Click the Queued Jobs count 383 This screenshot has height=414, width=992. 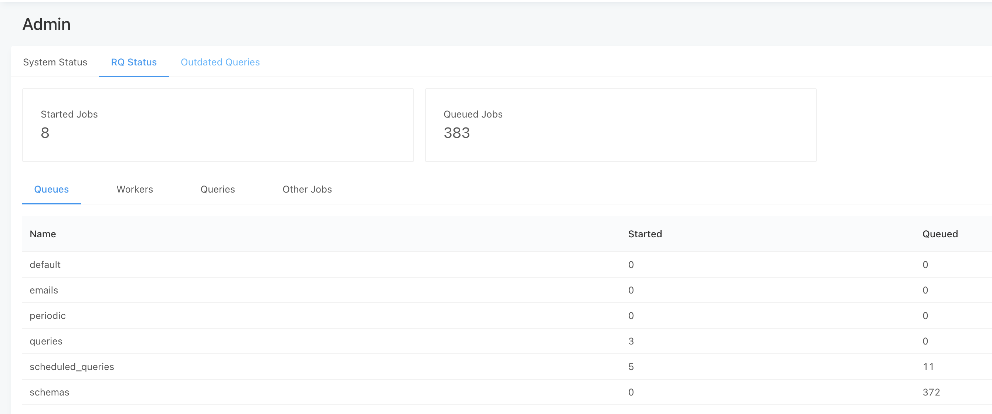click(457, 133)
